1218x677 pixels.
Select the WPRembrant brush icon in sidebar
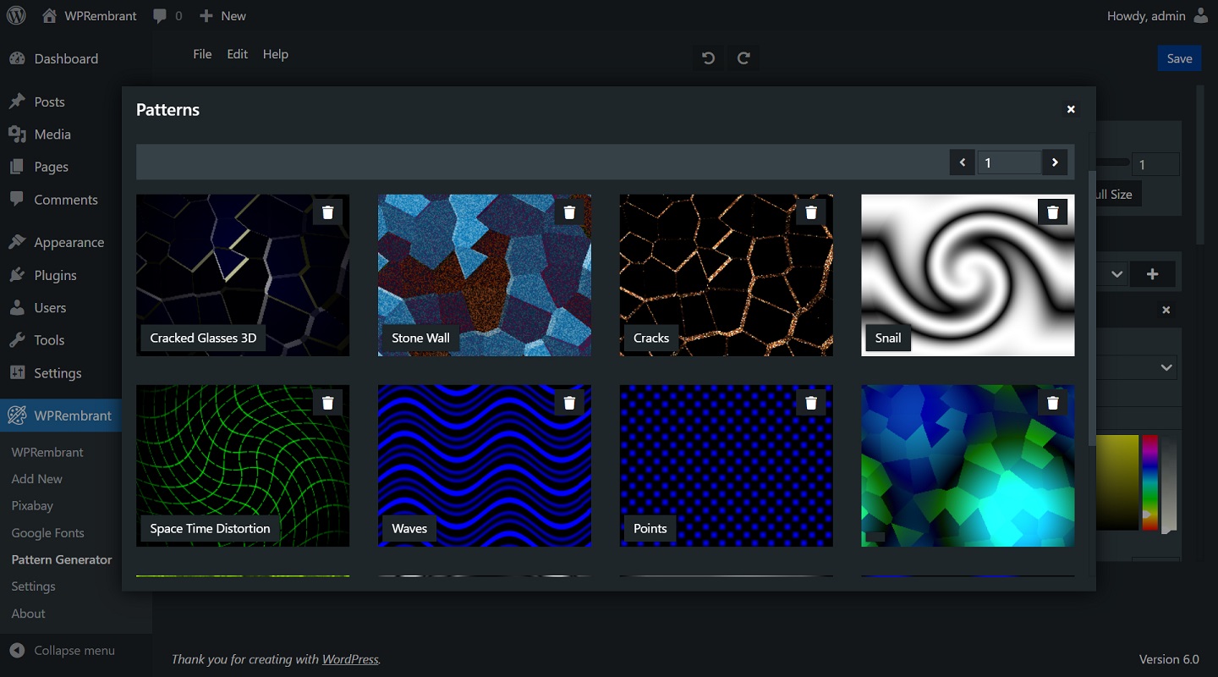(x=17, y=416)
